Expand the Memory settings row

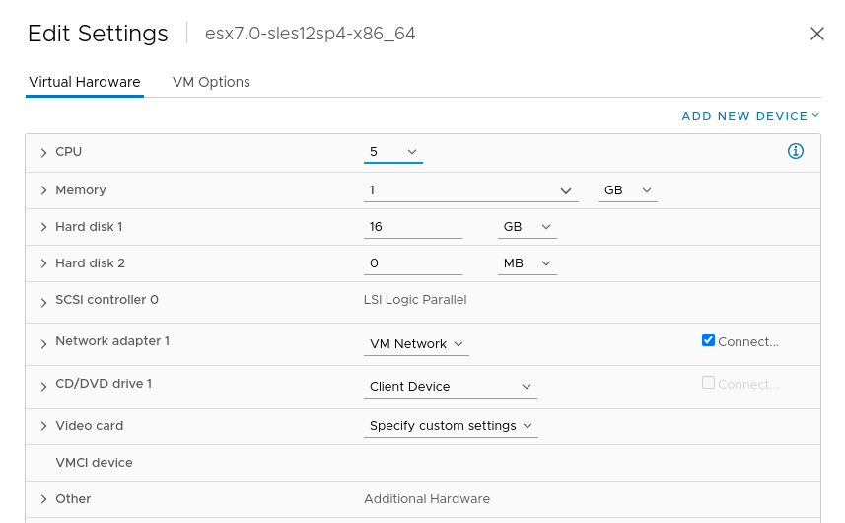[x=44, y=190]
